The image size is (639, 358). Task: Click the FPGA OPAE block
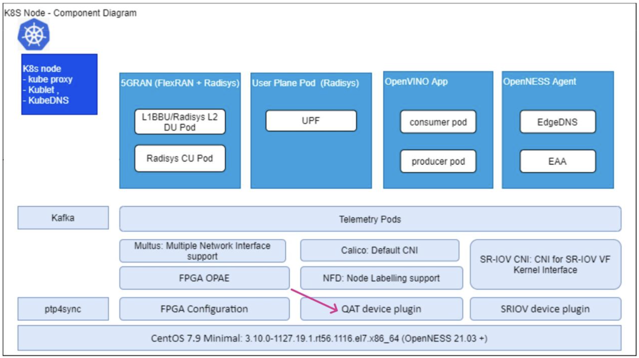204,278
